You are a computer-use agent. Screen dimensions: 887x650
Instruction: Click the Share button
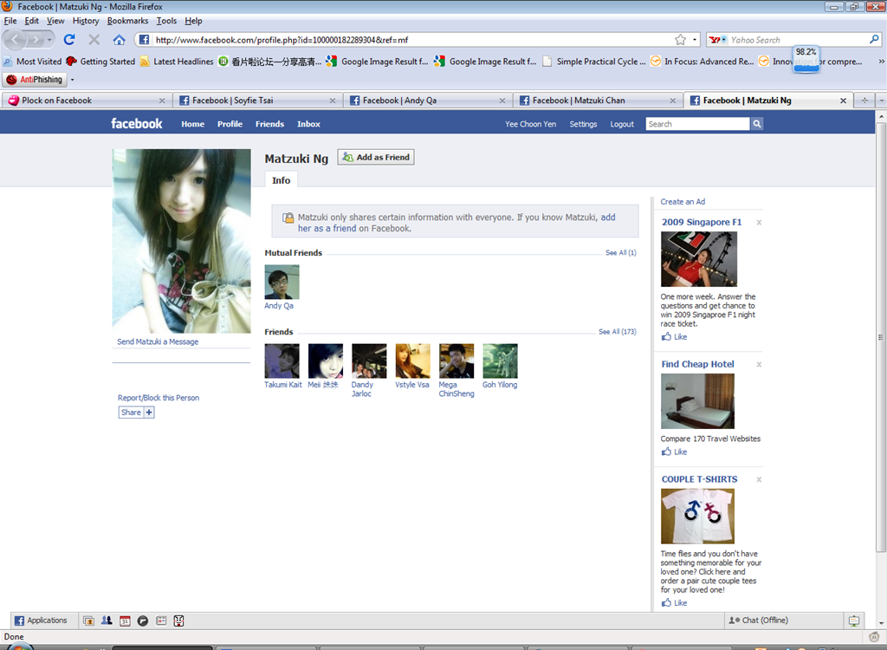click(136, 413)
